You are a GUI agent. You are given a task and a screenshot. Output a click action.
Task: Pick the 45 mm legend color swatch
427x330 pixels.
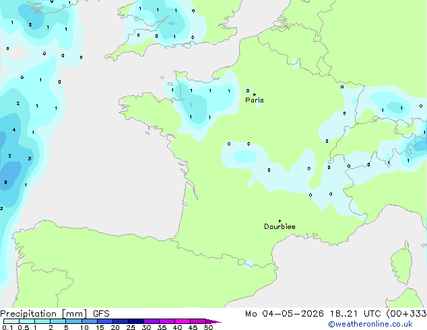click(198, 321)
